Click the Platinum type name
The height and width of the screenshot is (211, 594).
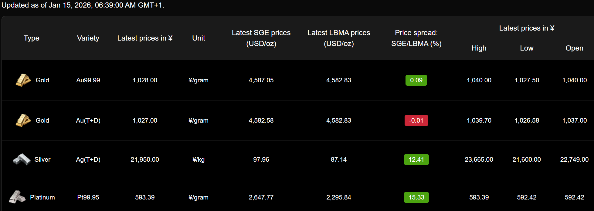[x=42, y=197]
